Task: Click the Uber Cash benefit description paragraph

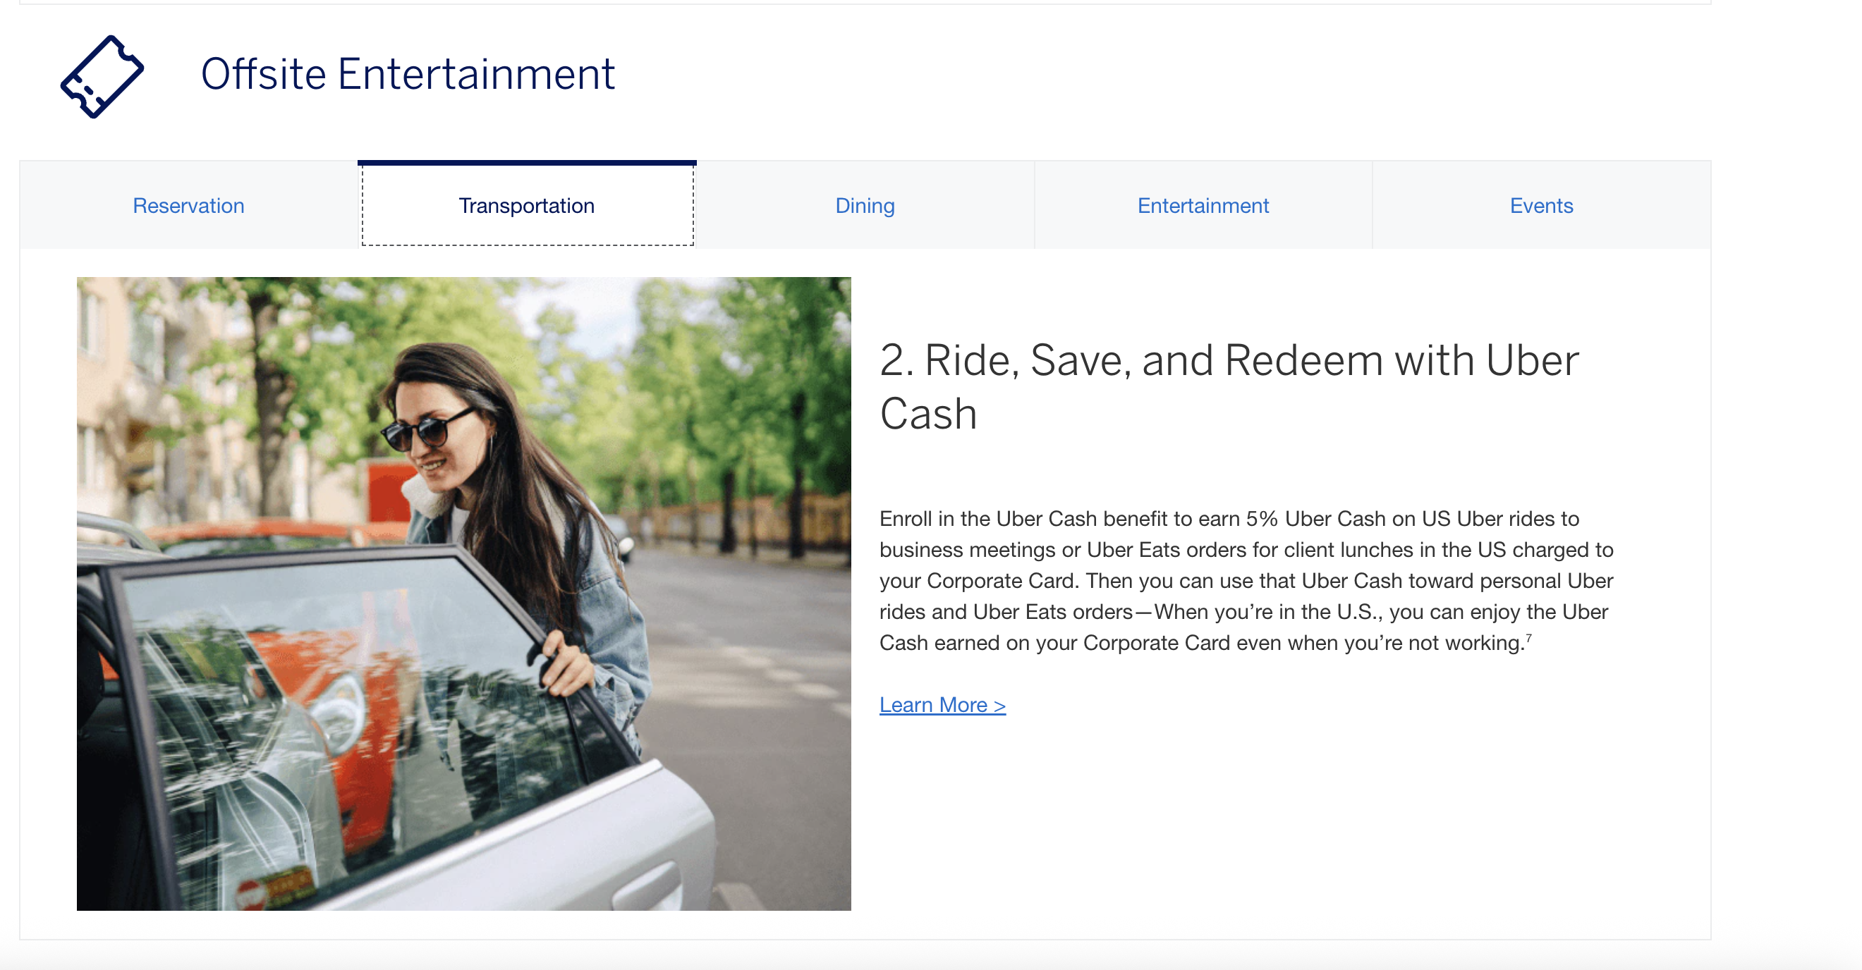Action: [x=1246, y=581]
